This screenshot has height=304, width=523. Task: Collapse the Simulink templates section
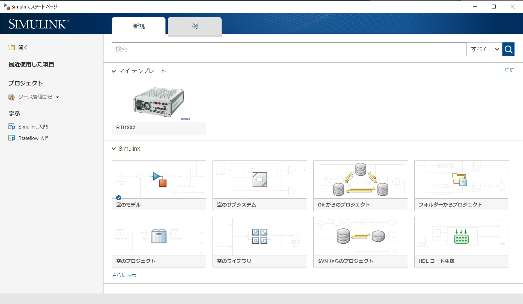(114, 148)
